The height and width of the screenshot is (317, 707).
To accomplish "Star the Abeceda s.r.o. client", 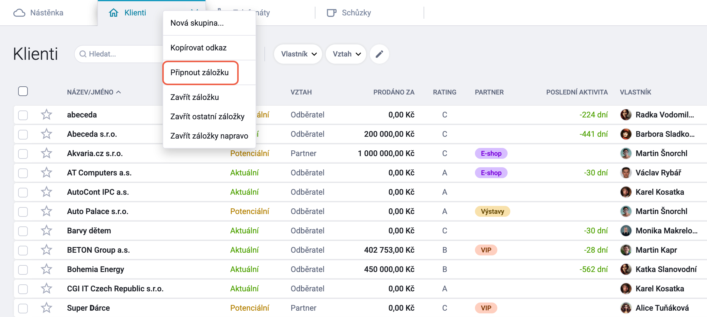I will 46,134.
